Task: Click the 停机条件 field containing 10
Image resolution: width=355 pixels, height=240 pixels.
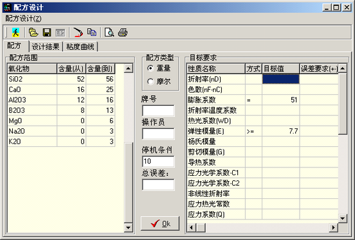Action: pyautogui.click(x=158, y=162)
